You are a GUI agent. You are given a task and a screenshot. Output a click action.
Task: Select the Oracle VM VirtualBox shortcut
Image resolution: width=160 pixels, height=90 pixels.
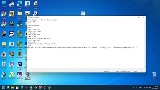[27, 76]
